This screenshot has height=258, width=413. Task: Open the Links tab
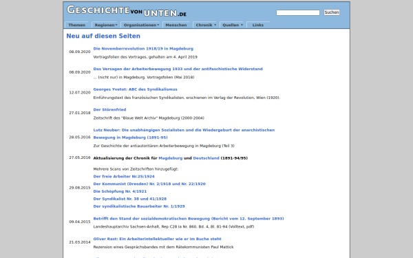tap(258, 25)
